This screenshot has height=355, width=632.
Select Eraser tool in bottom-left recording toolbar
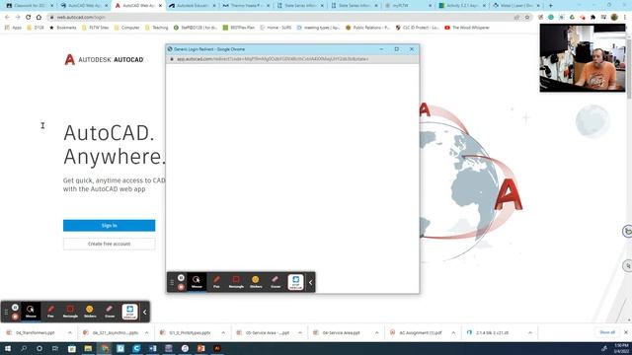[110, 312]
